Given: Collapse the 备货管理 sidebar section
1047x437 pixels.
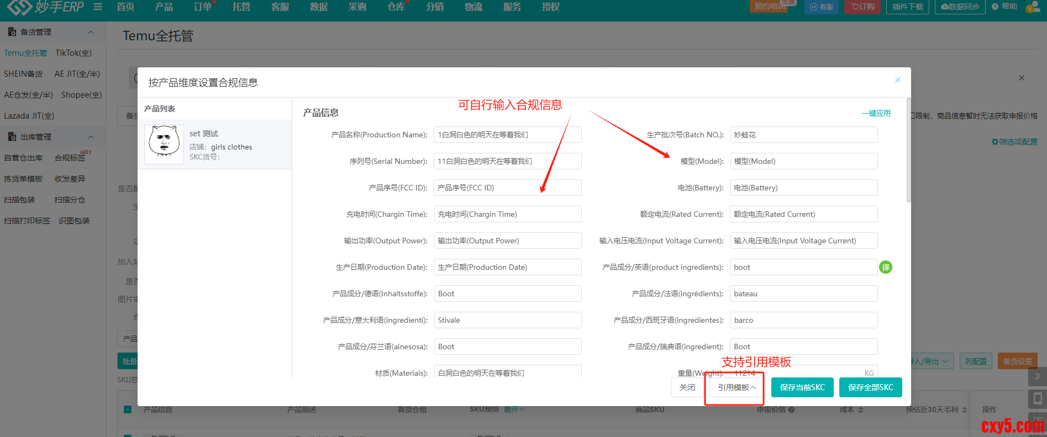Looking at the screenshot, I should point(91,32).
